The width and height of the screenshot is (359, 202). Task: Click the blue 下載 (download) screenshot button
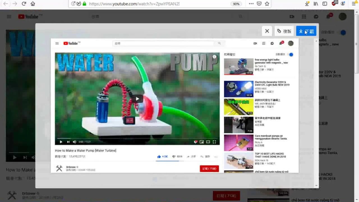point(306,31)
